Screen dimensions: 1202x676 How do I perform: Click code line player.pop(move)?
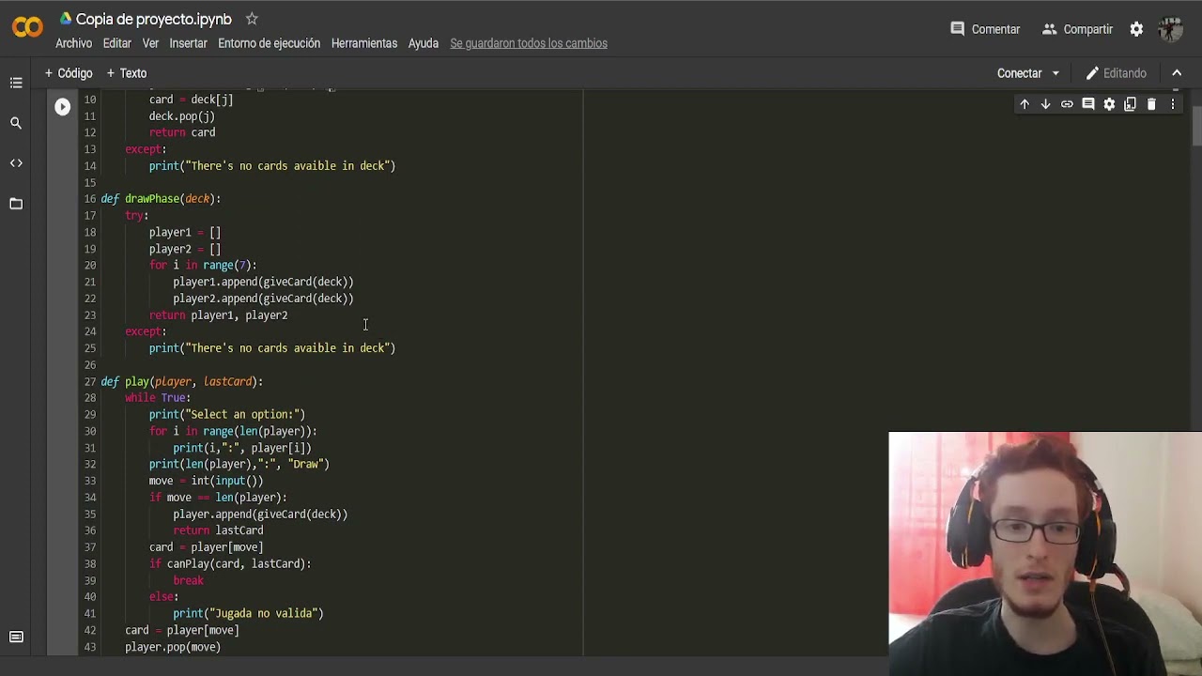(173, 647)
